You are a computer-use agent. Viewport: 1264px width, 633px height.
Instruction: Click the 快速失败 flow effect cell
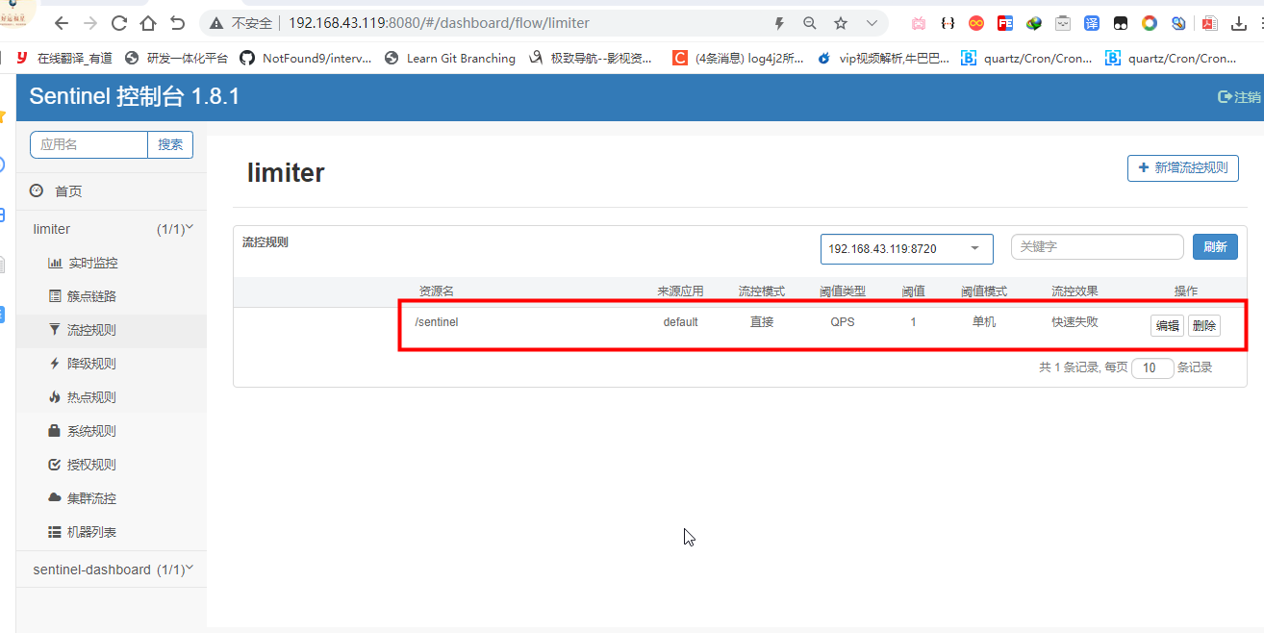(x=1074, y=322)
